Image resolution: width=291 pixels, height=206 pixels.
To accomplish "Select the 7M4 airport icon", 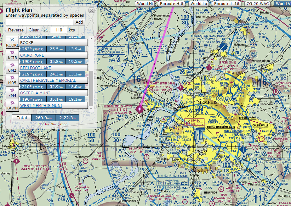I will coord(12,93).
